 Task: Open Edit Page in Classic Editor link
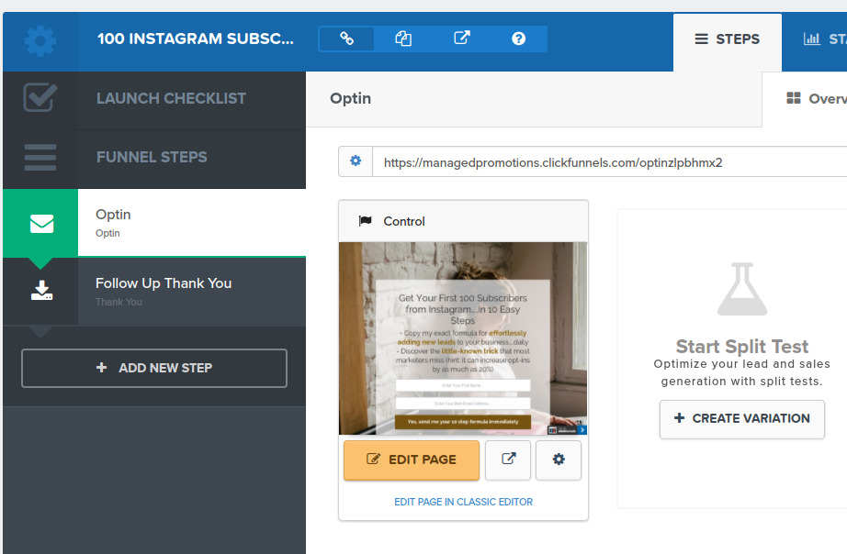[x=464, y=502]
